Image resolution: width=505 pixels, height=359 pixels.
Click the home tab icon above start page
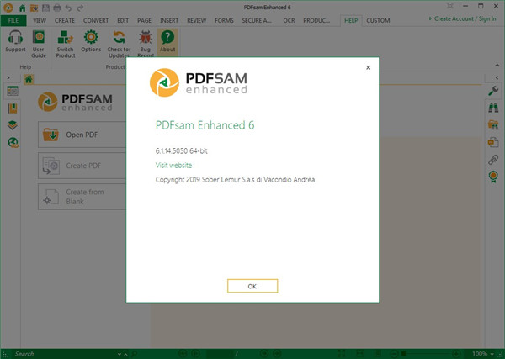coord(29,79)
